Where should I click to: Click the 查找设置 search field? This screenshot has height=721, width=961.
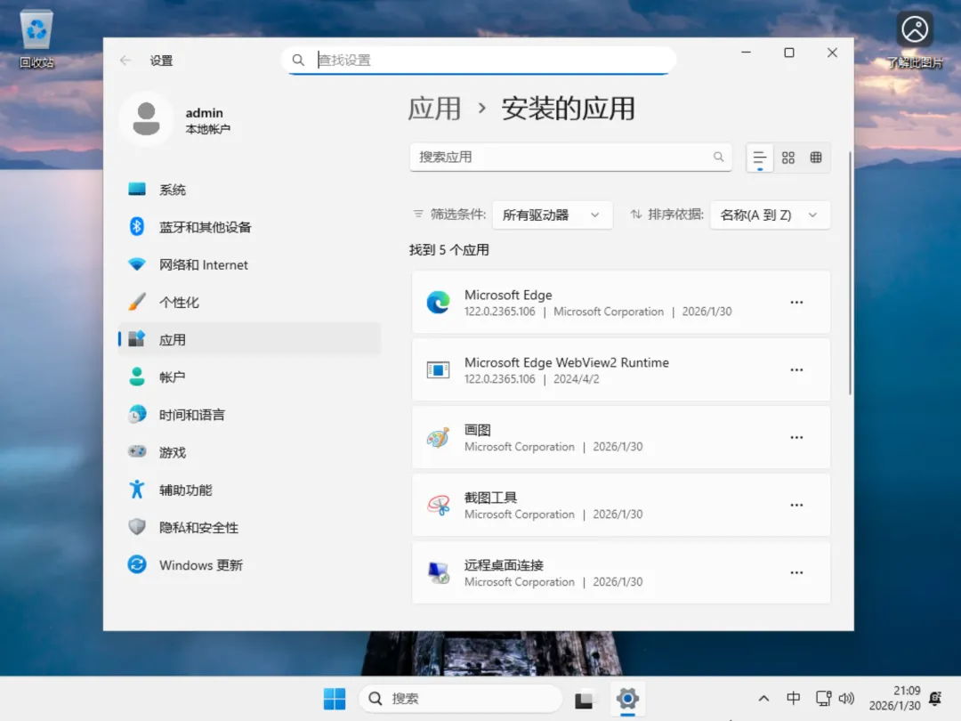[x=479, y=61]
